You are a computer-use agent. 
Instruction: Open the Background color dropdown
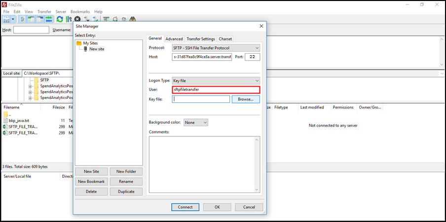[x=196, y=123]
